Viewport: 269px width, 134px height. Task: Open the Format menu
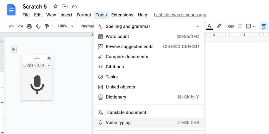pyautogui.click(x=84, y=15)
